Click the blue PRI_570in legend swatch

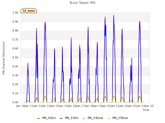tap(61, 118)
